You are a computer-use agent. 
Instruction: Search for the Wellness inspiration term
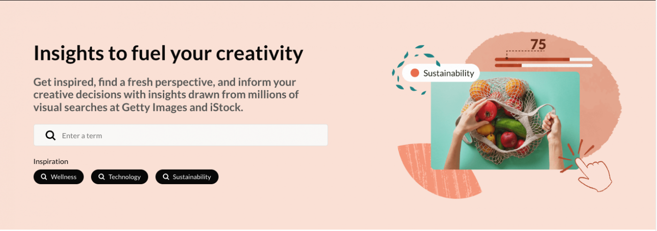(x=59, y=177)
